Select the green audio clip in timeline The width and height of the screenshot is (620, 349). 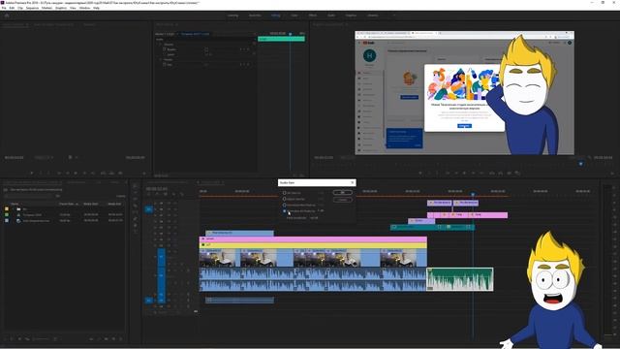(x=460, y=279)
